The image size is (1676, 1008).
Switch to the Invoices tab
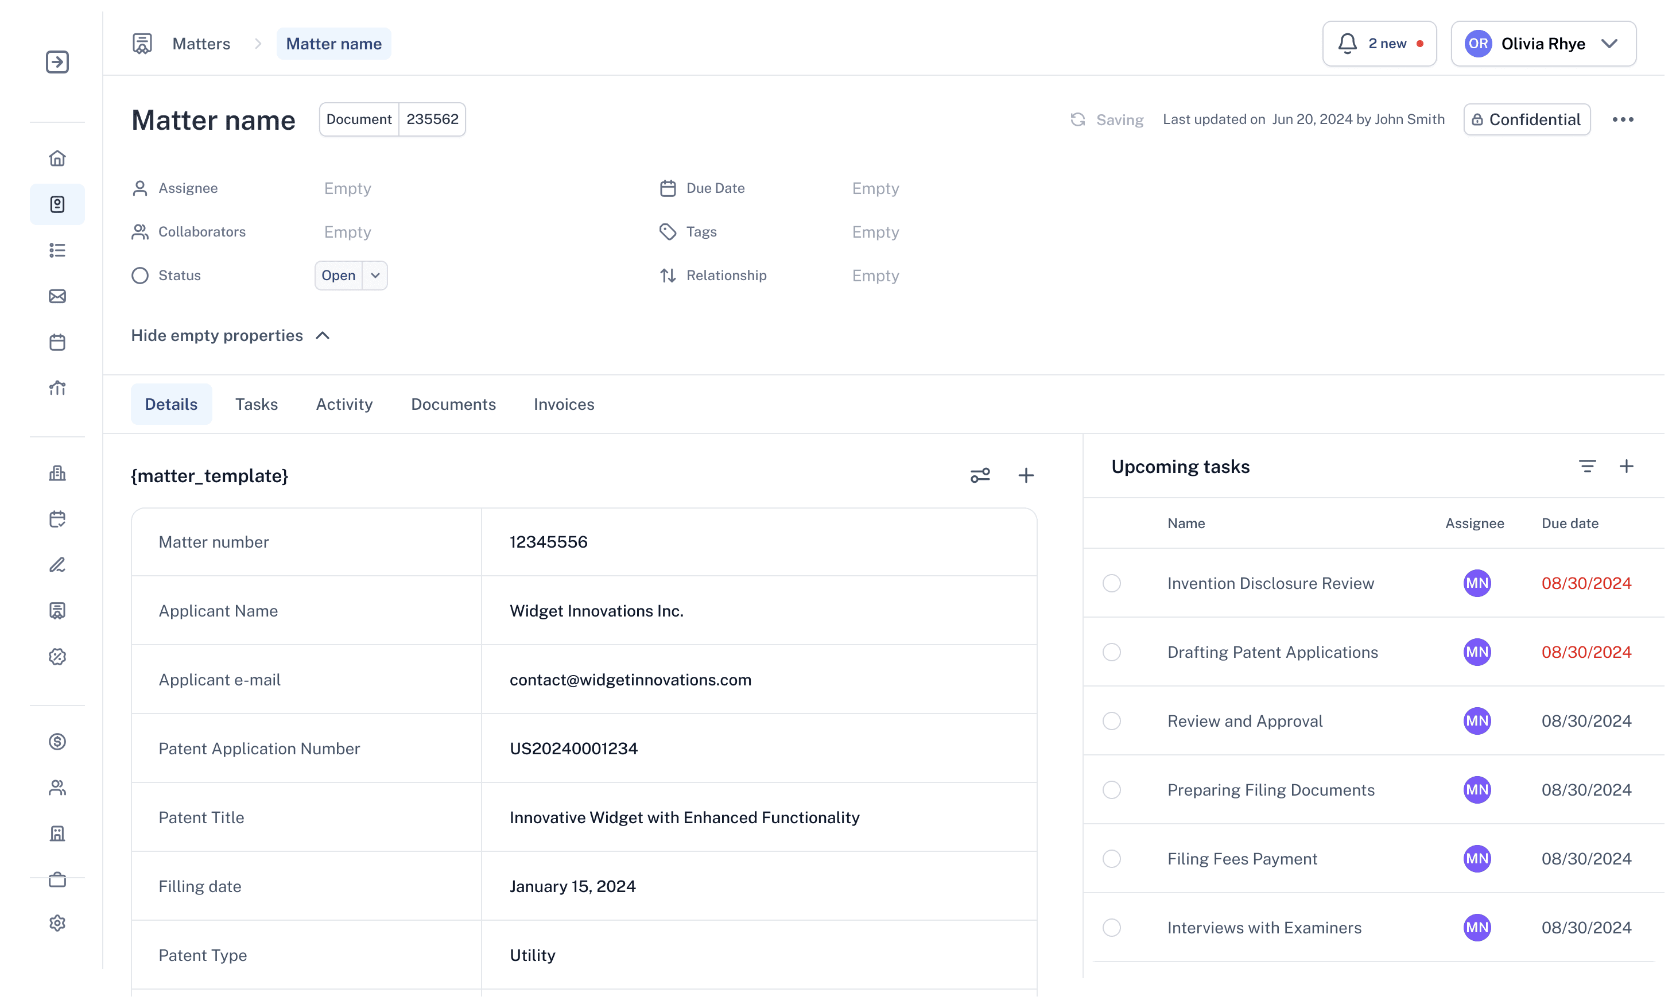pyautogui.click(x=564, y=404)
